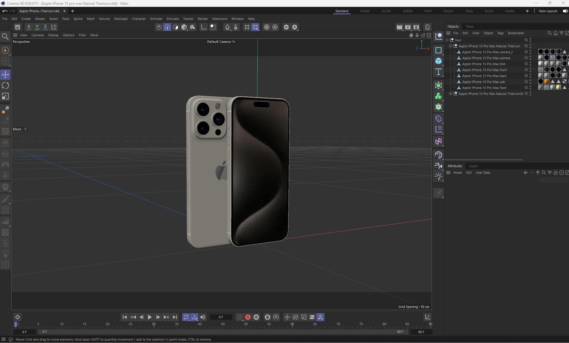Open Cameras viewport menu

(37, 35)
